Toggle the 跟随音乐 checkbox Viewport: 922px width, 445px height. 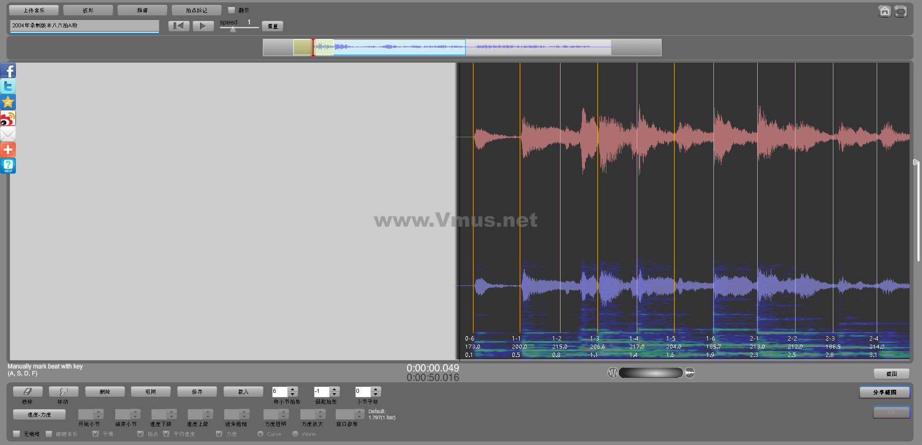coord(49,434)
